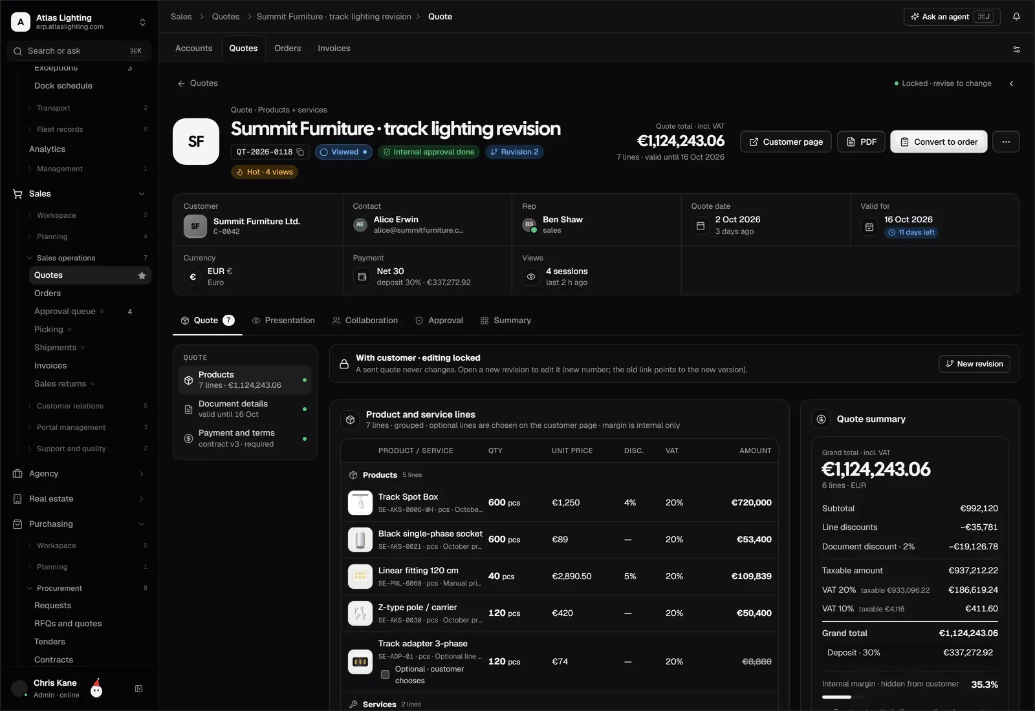Click the internal margin progress bar
Image resolution: width=1035 pixels, height=711 pixels.
(x=842, y=697)
